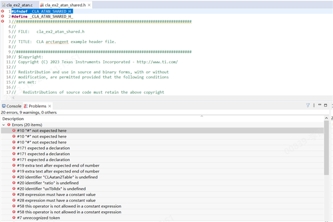Click the header file icon on the shared.h tab
The image size is (333, 222).
42,5
